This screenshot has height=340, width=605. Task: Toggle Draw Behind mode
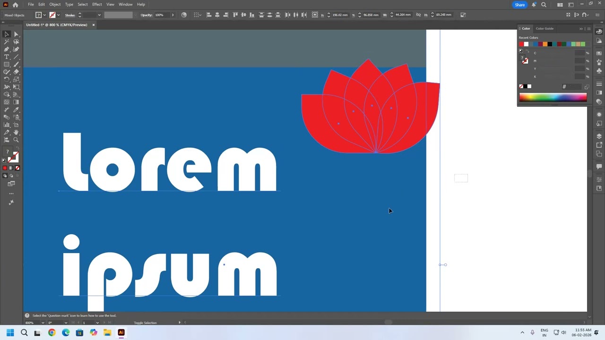click(11, 176)
